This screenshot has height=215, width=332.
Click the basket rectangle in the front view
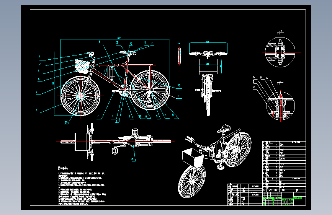click(x=208, y=67)
